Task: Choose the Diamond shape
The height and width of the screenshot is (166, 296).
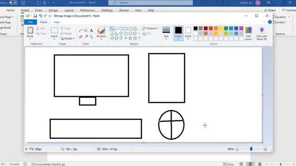Action: 121,34
